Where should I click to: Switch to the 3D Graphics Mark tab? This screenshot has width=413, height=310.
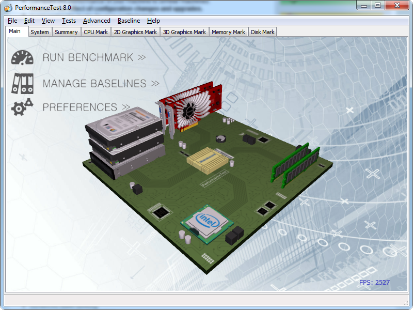(184, 32)
